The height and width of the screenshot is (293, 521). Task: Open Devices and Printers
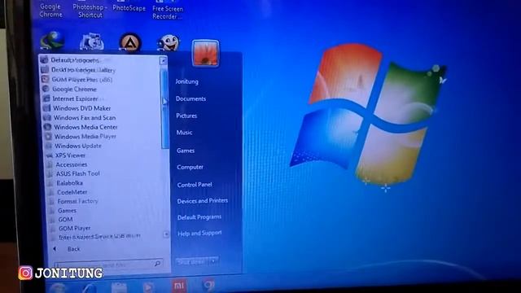coord(203,201)
